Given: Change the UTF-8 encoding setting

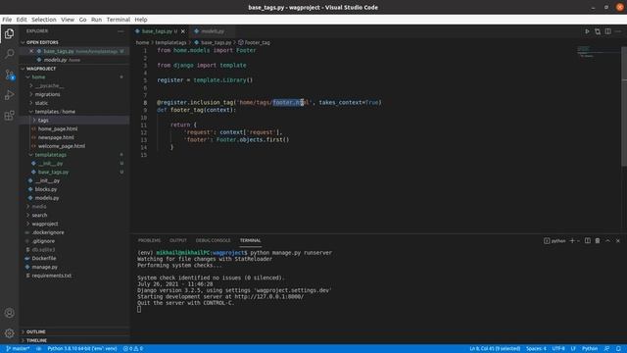Looking at the screenshot, I should (558, 349).
